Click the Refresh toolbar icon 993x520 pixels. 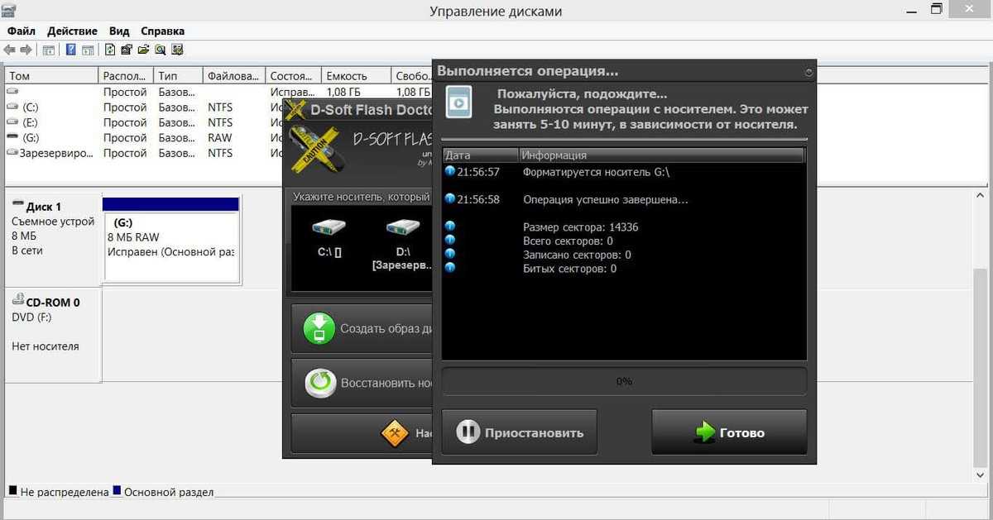pos(110,50)
